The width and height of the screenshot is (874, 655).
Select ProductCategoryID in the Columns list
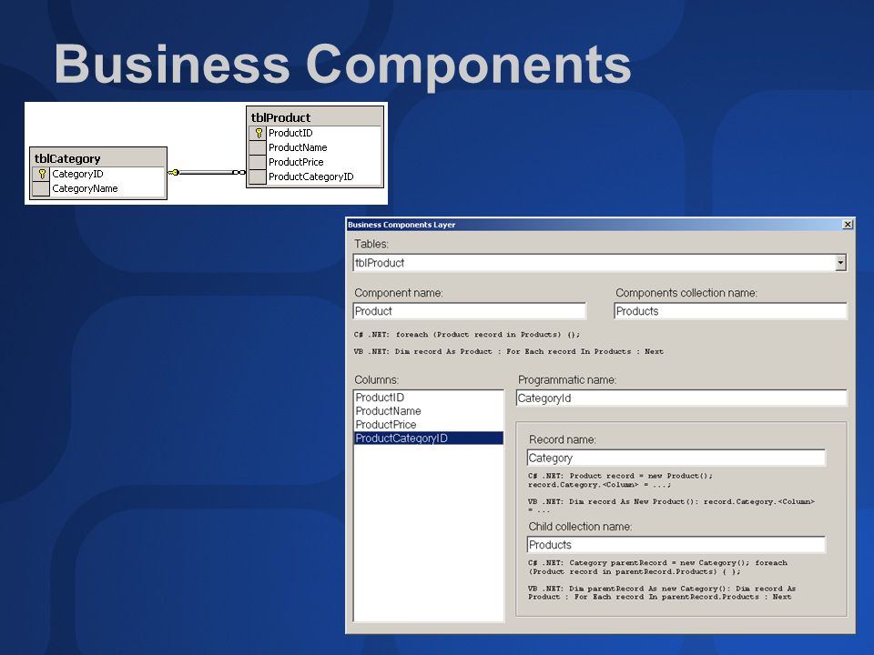[428, 438]
